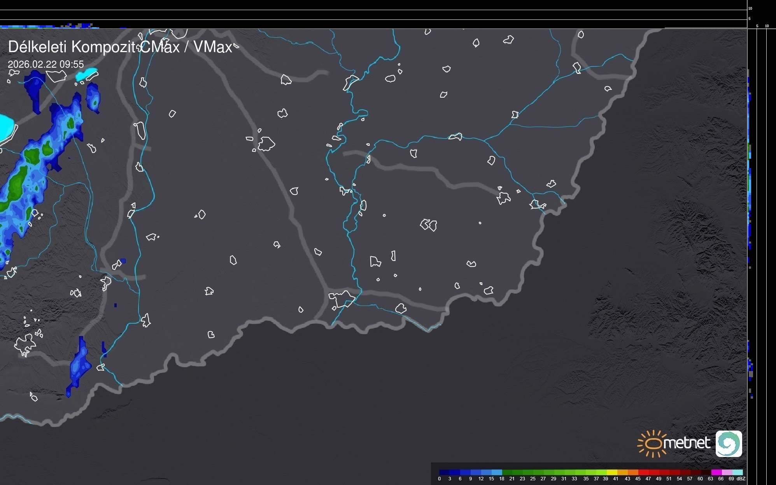Select the dark blue 0 dBZ legend swatch
The image size is (776, 485).
point(444,473)
